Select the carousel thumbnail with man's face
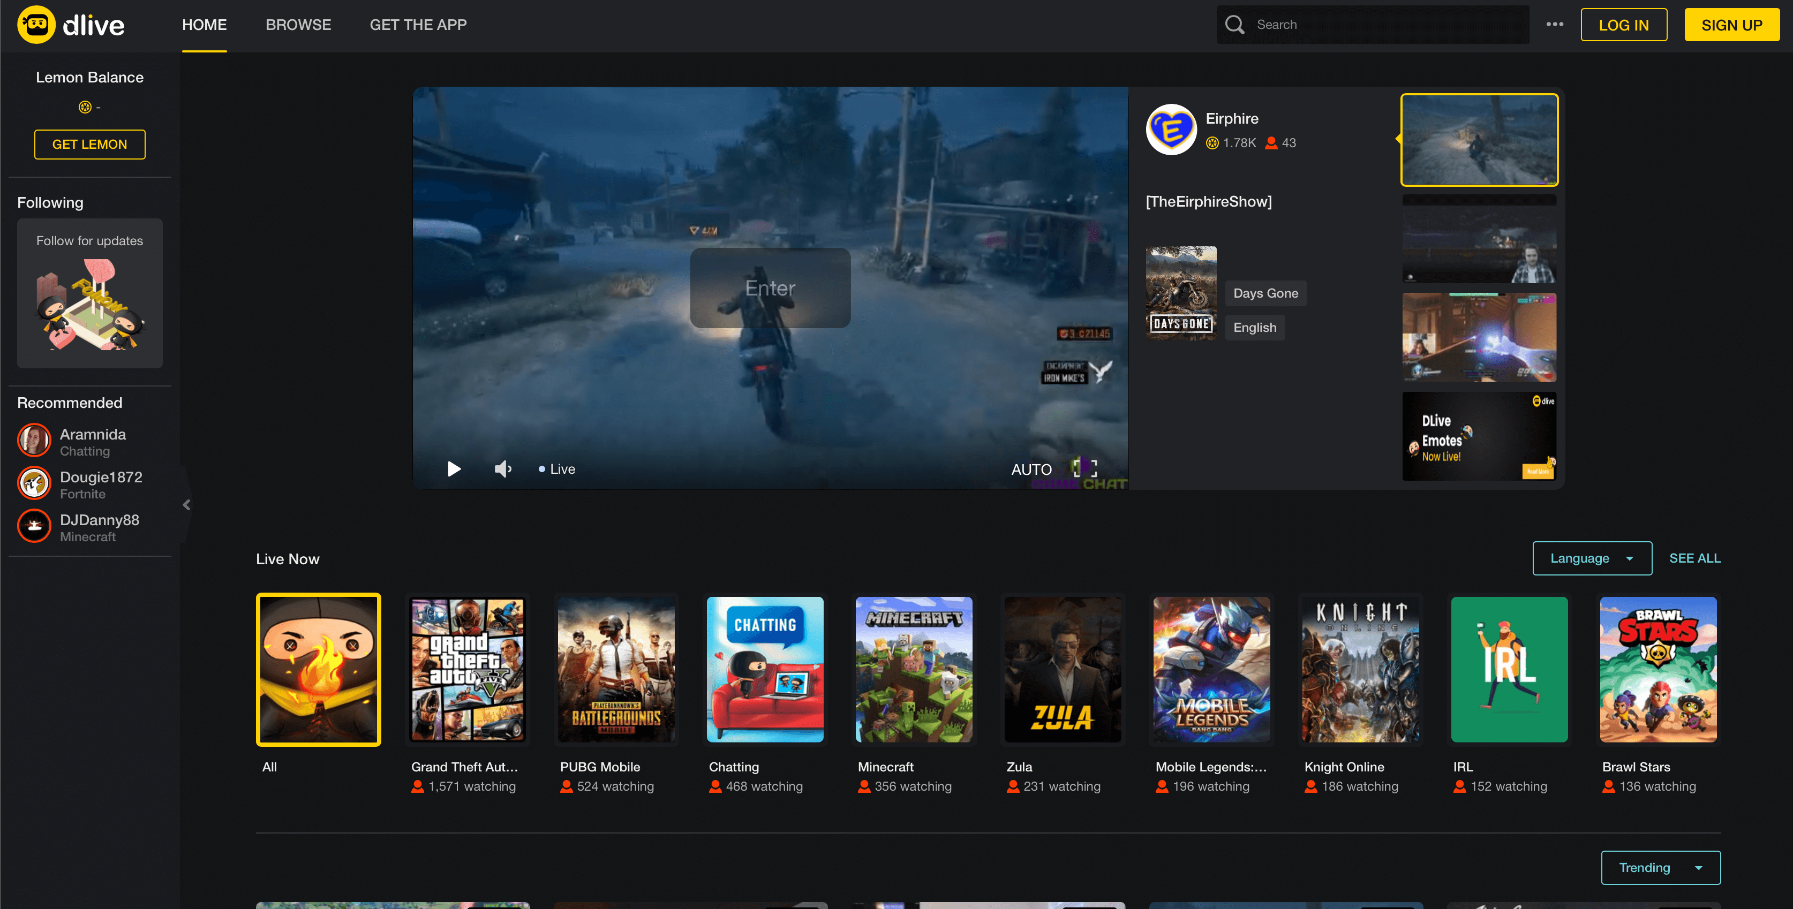Screen dimensions: 1793x909 pos(1479,239)
